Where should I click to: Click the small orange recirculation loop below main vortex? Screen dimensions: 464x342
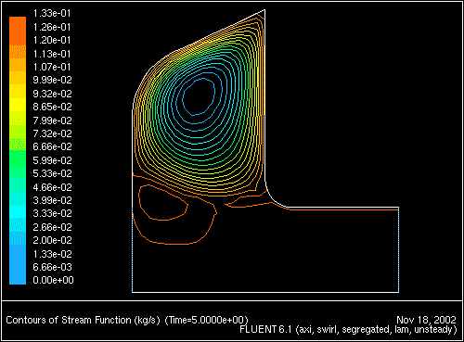pyautogui.click(x=163, y=202)
